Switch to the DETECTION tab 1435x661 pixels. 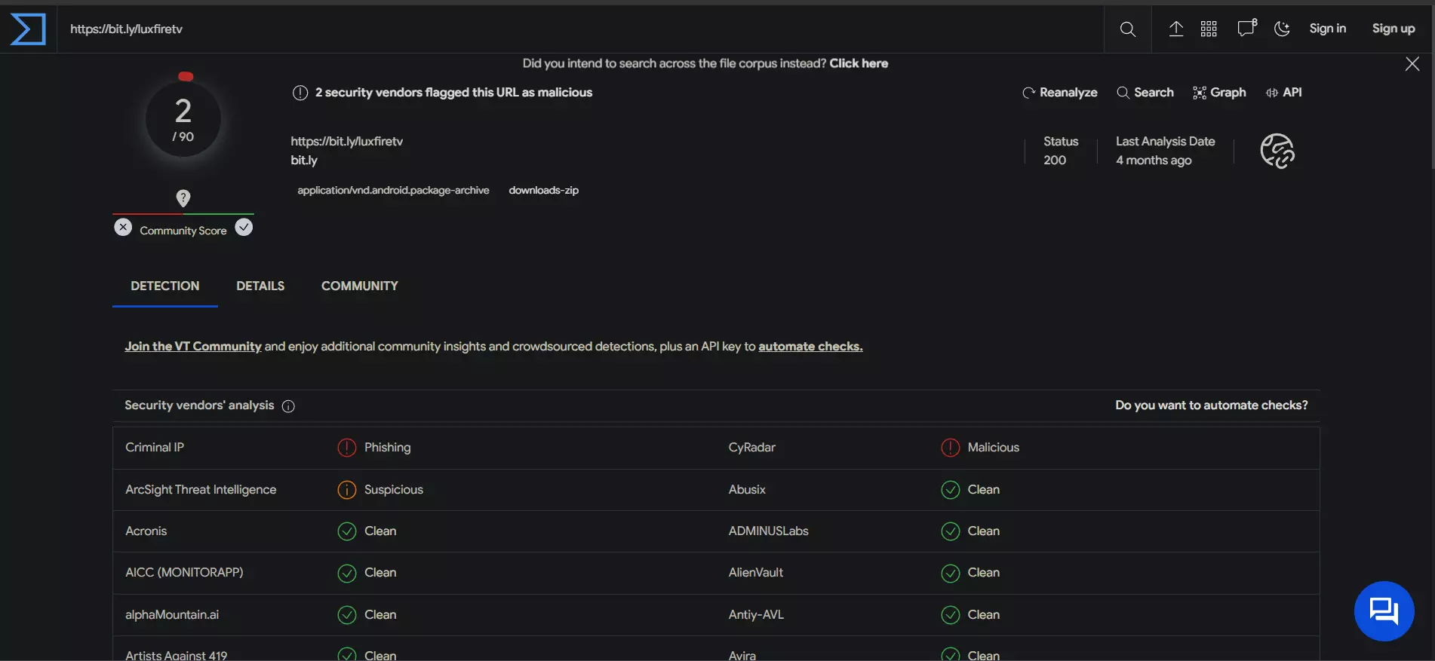pyautogui.click(x=165, y=286)
